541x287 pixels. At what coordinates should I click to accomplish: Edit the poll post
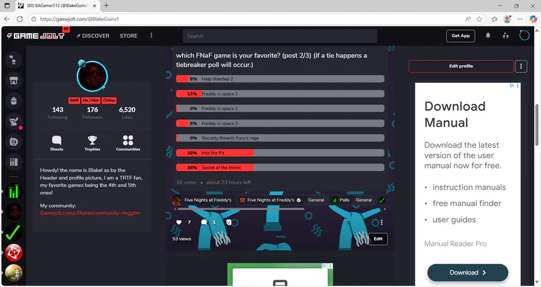coord(378,239)
